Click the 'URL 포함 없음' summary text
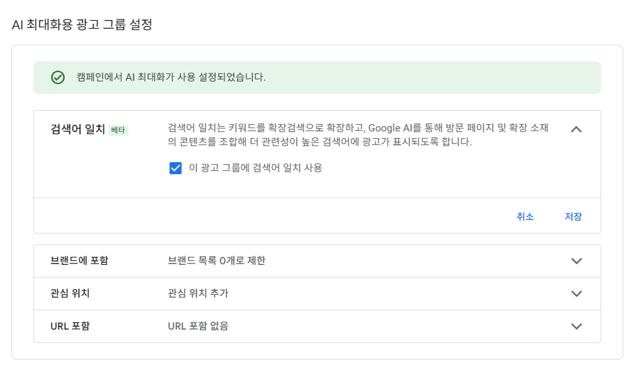Screen dimensions: 636x369 click(x=198, y=326)
